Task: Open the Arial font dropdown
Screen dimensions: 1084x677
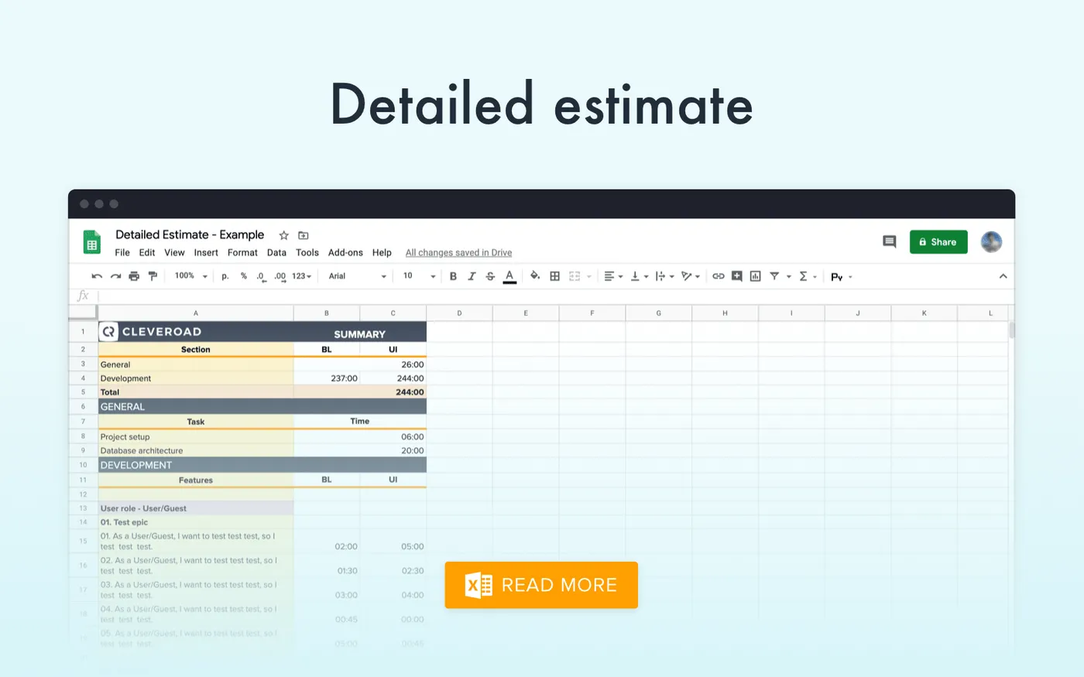Action: click(357, 276)
